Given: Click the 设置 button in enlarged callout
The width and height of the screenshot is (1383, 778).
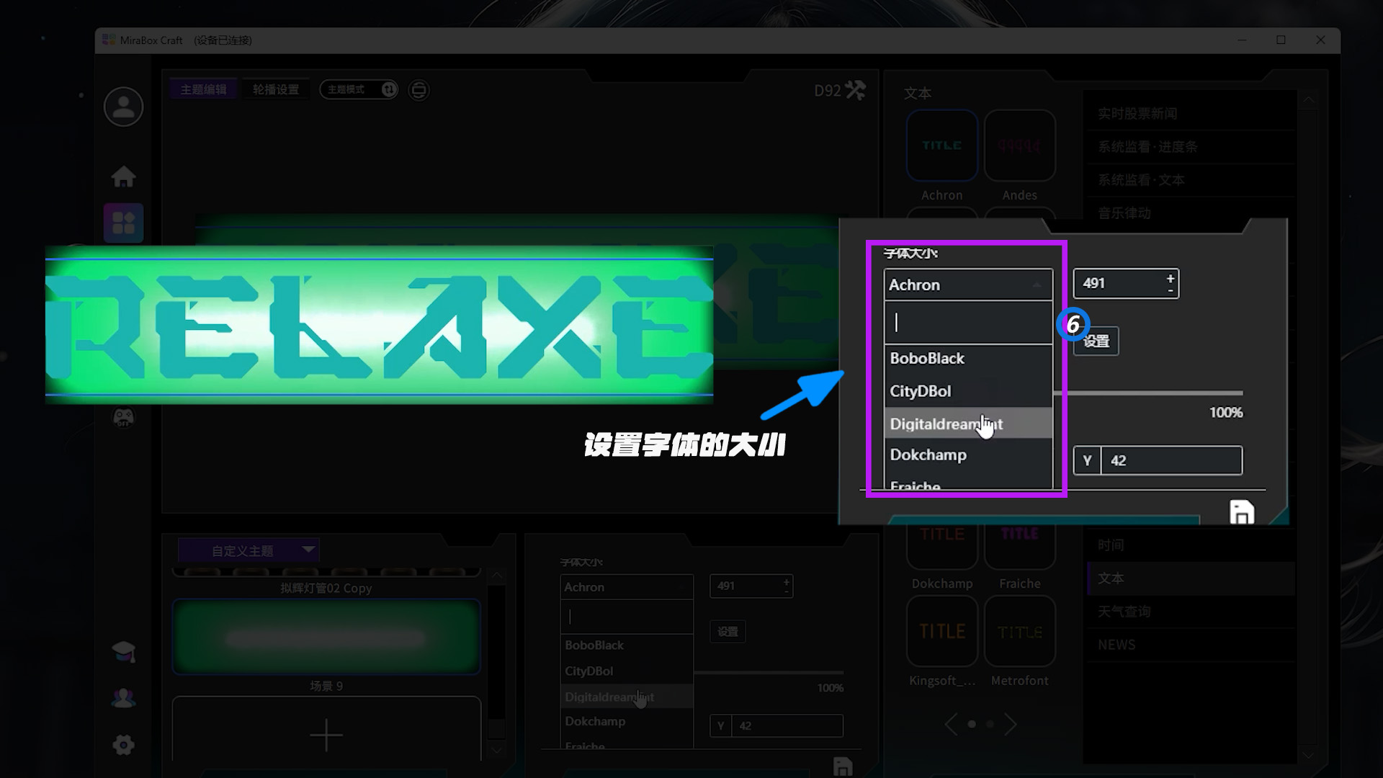Looking at the screenshot, I should [1096, 341].
